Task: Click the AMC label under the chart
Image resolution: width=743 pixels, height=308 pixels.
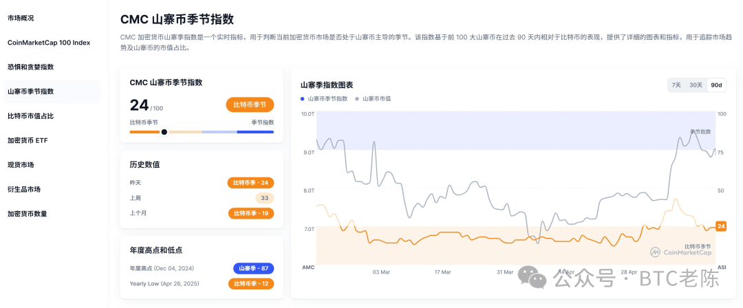Action: pyautogui.click(x=308, y=267)
